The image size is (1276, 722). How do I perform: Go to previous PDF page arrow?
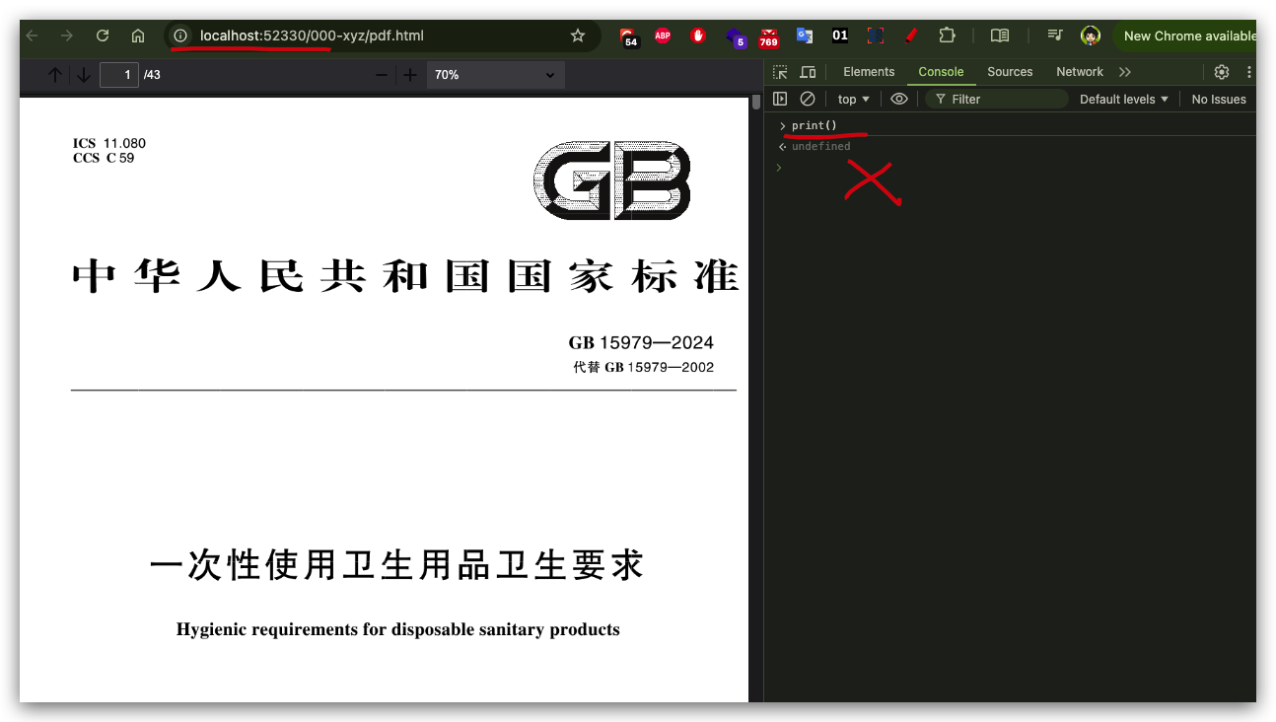coord(55,75)
